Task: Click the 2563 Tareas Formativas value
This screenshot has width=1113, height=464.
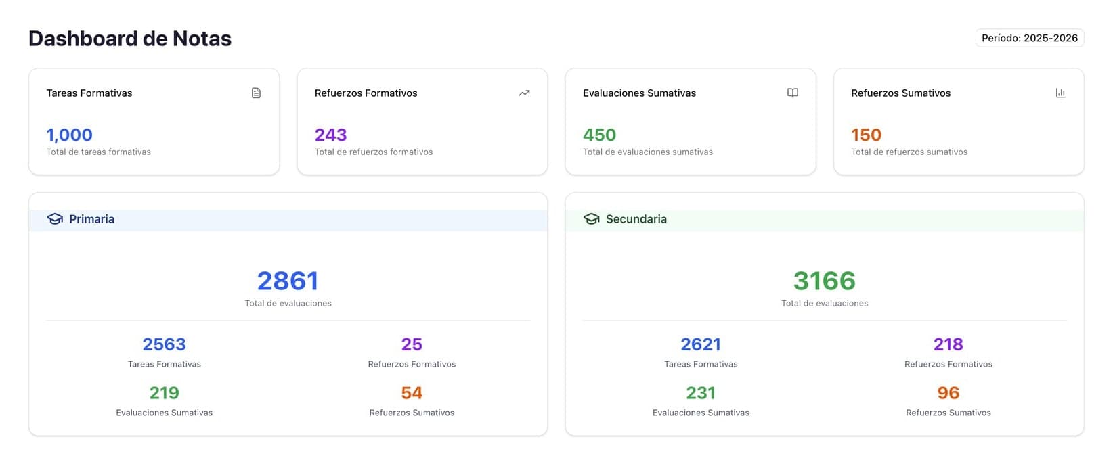Action: 165,344
